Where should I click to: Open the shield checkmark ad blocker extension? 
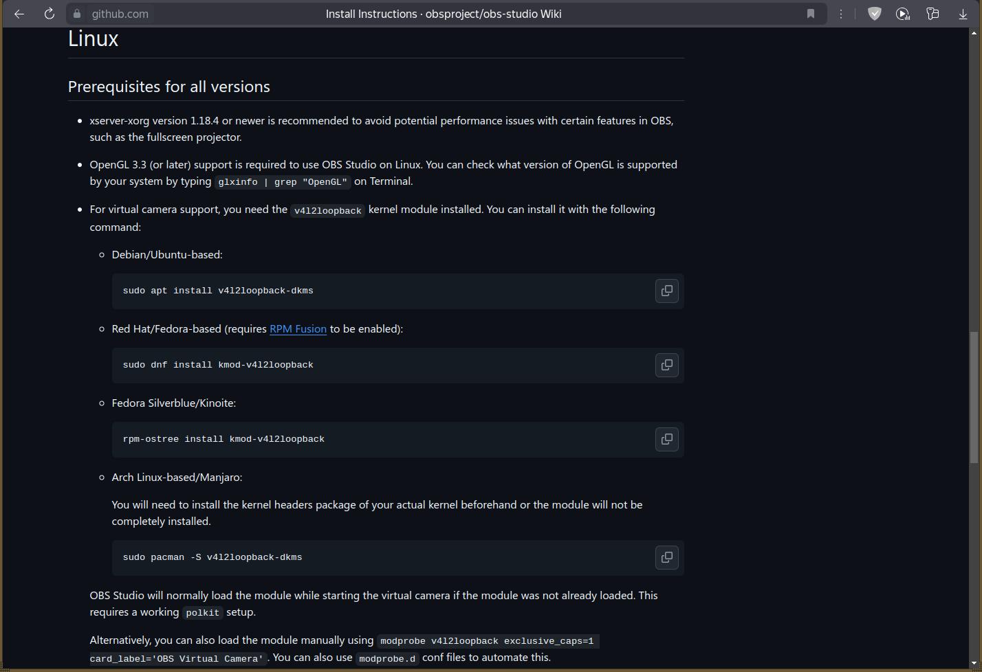click(x=875, y=14)
